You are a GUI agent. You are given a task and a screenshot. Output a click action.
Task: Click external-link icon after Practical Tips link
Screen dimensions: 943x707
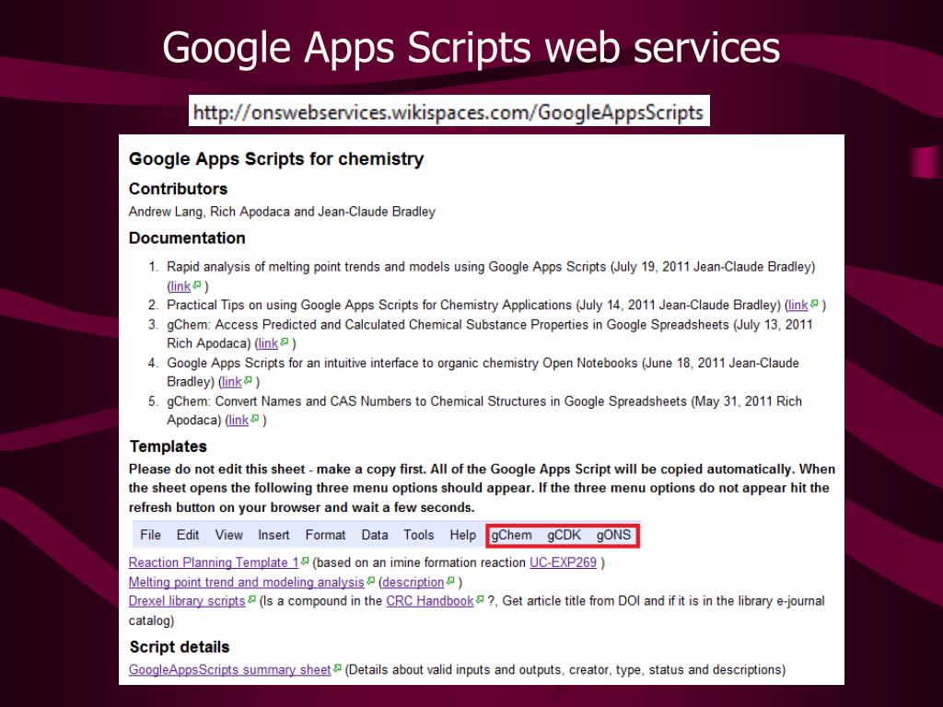tap(814, 304)
